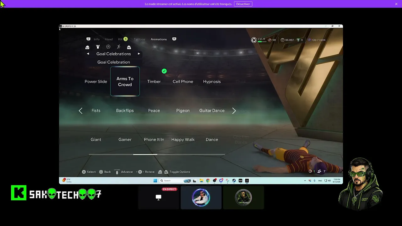The width and height of the screenshot is (402, 226).
Task: Click the club crest level icon
Action: pyautogui.click(x=254, y=40)
